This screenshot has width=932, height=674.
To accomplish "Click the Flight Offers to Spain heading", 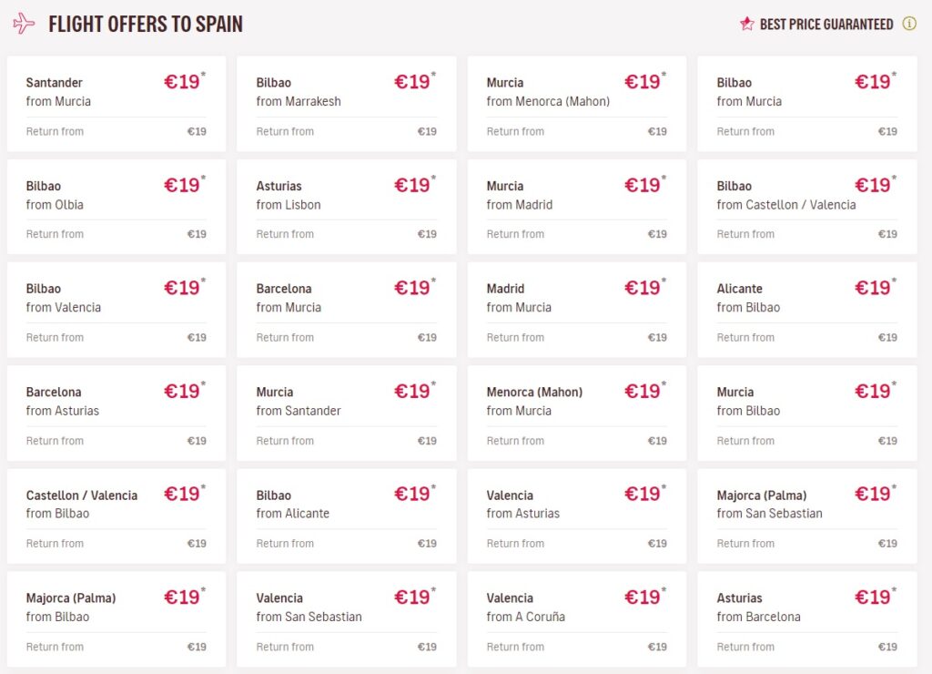I will click(x=146, y=25).
